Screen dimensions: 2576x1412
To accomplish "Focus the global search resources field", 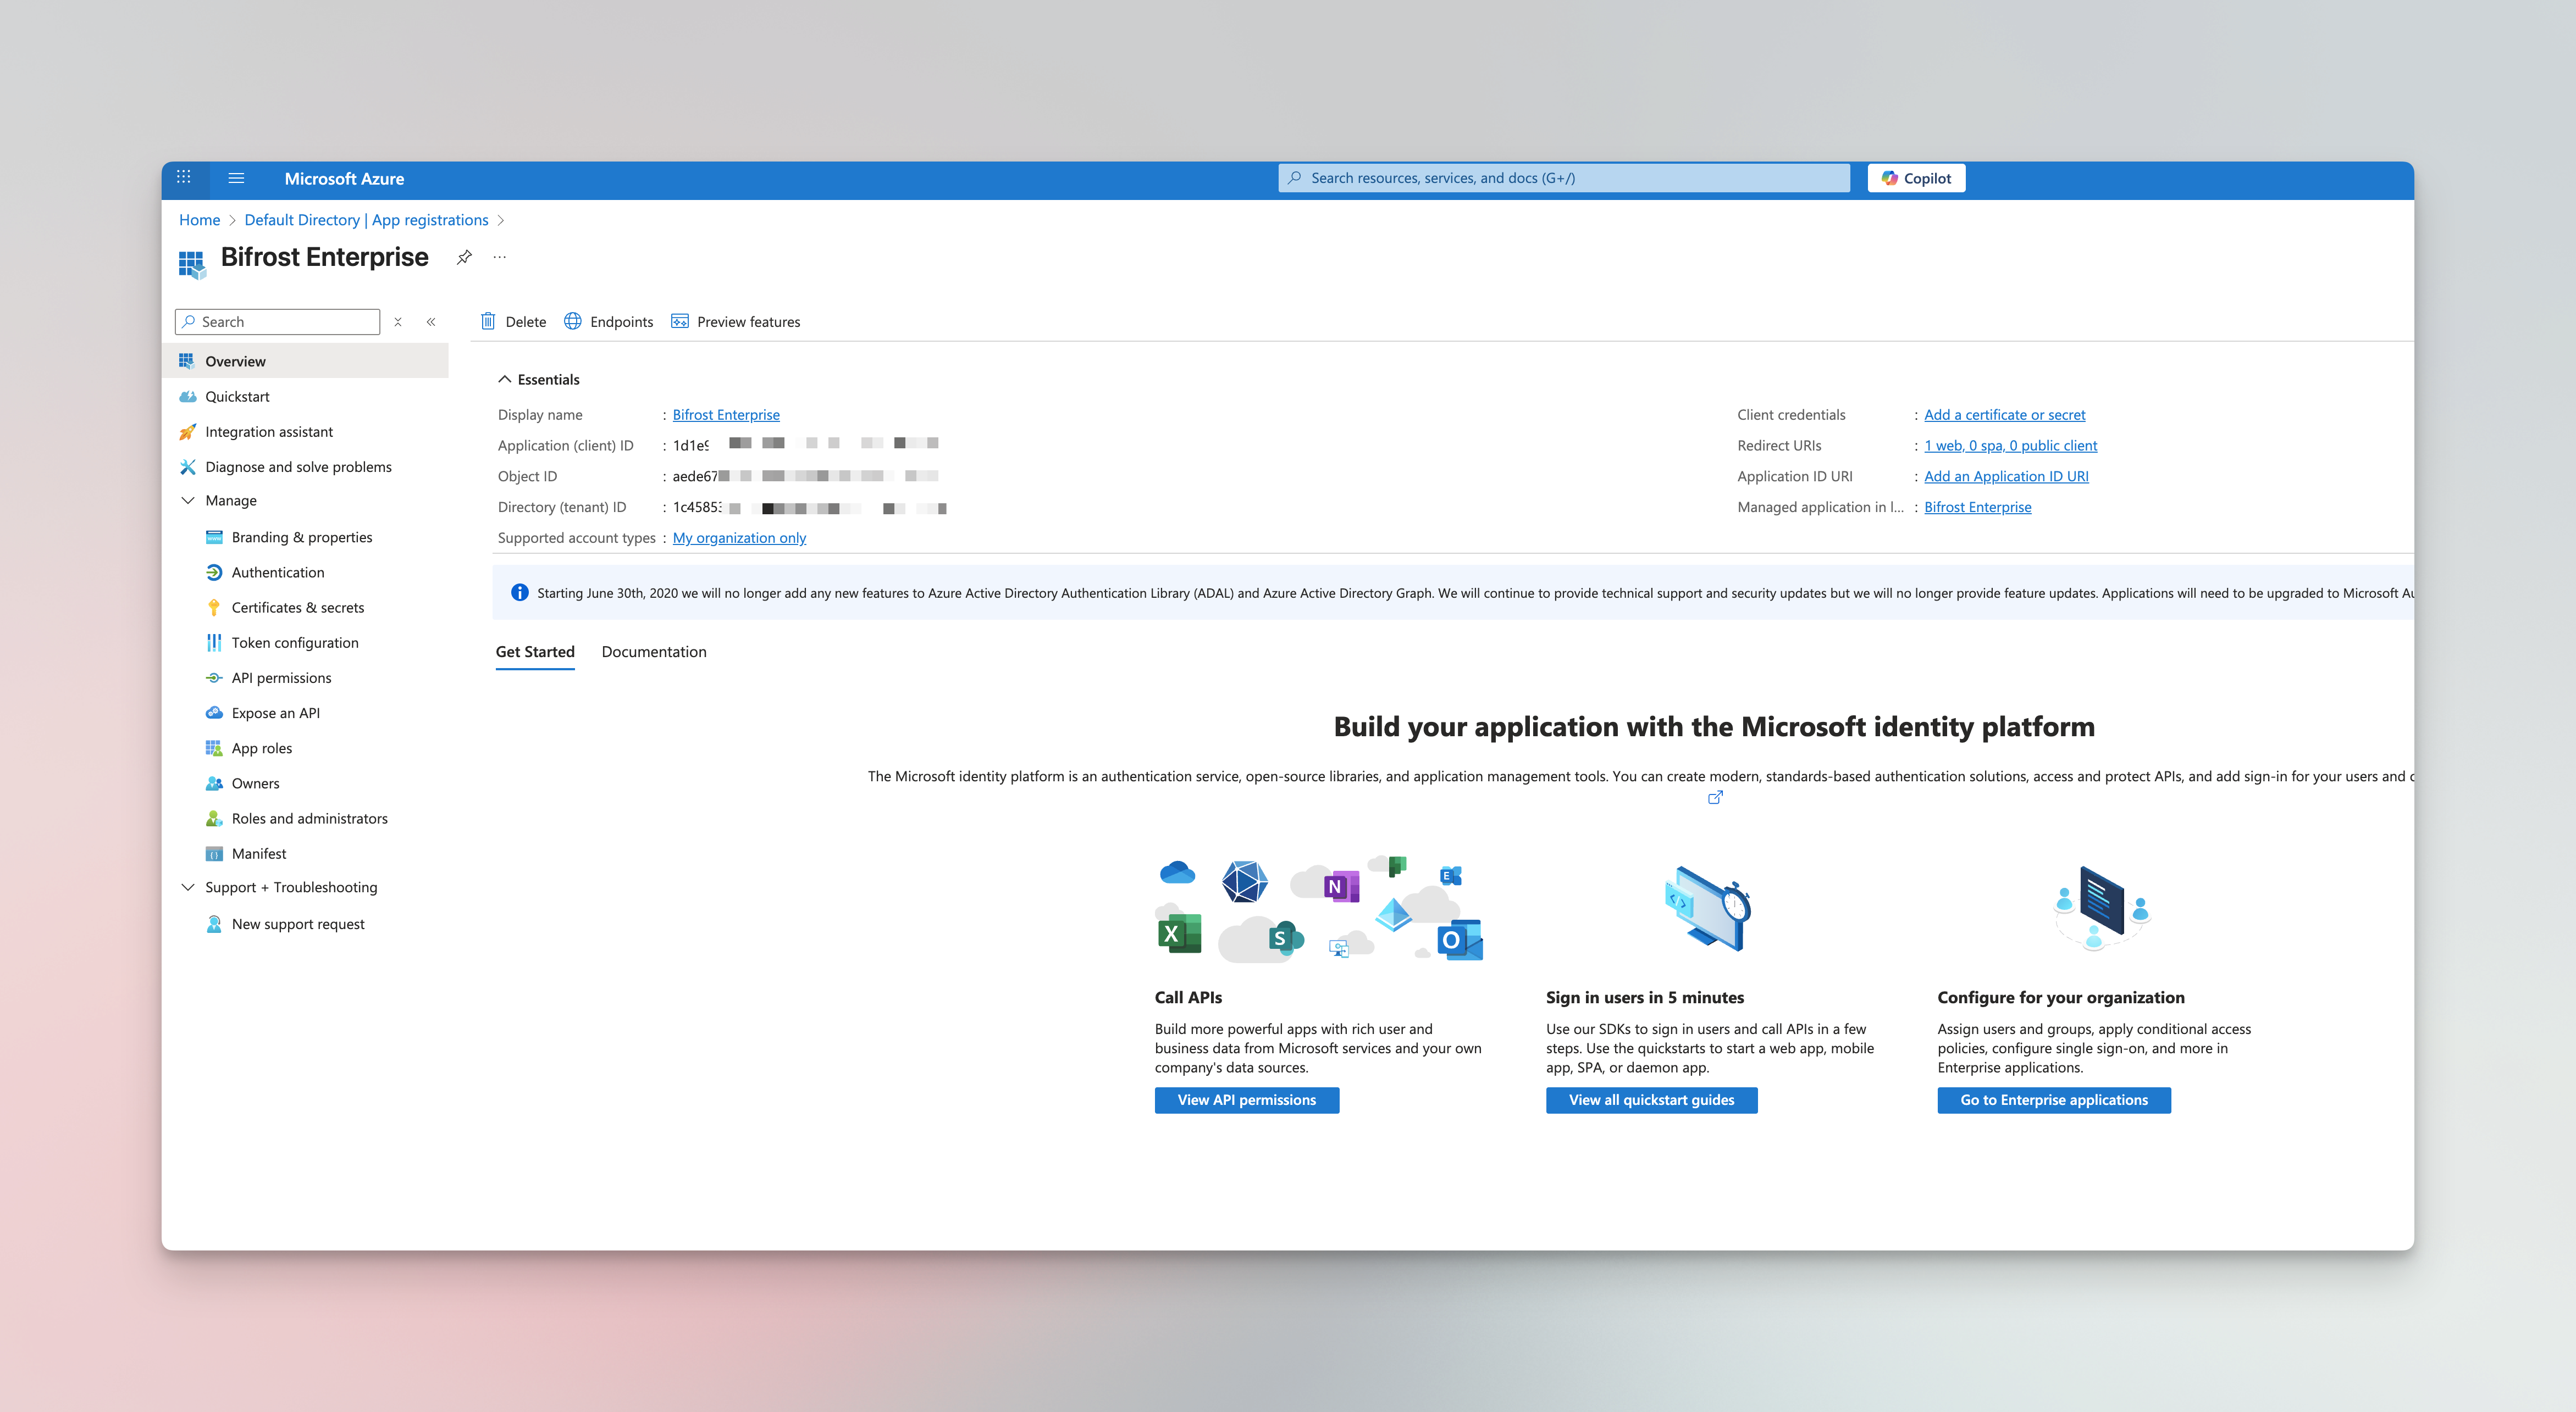I will coord(1564,178).
